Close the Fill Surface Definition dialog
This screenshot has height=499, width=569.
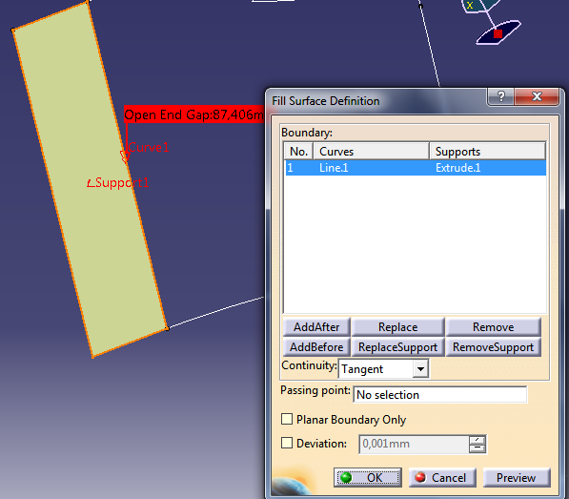coord(537,96)
